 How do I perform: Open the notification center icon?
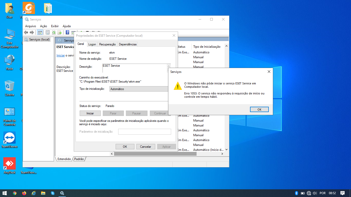point(342,193)
